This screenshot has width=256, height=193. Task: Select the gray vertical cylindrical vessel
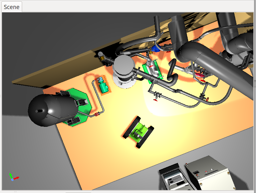[124, 70]
